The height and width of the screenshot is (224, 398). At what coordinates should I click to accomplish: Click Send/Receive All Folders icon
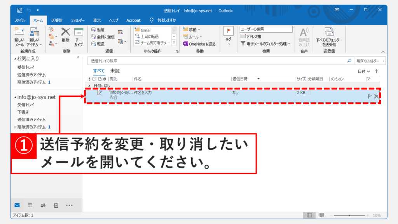click(329, 33)
